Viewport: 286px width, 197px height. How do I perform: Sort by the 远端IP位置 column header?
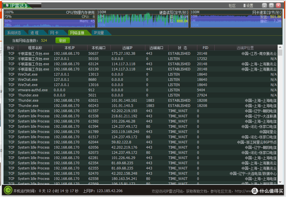coord(245,48)
